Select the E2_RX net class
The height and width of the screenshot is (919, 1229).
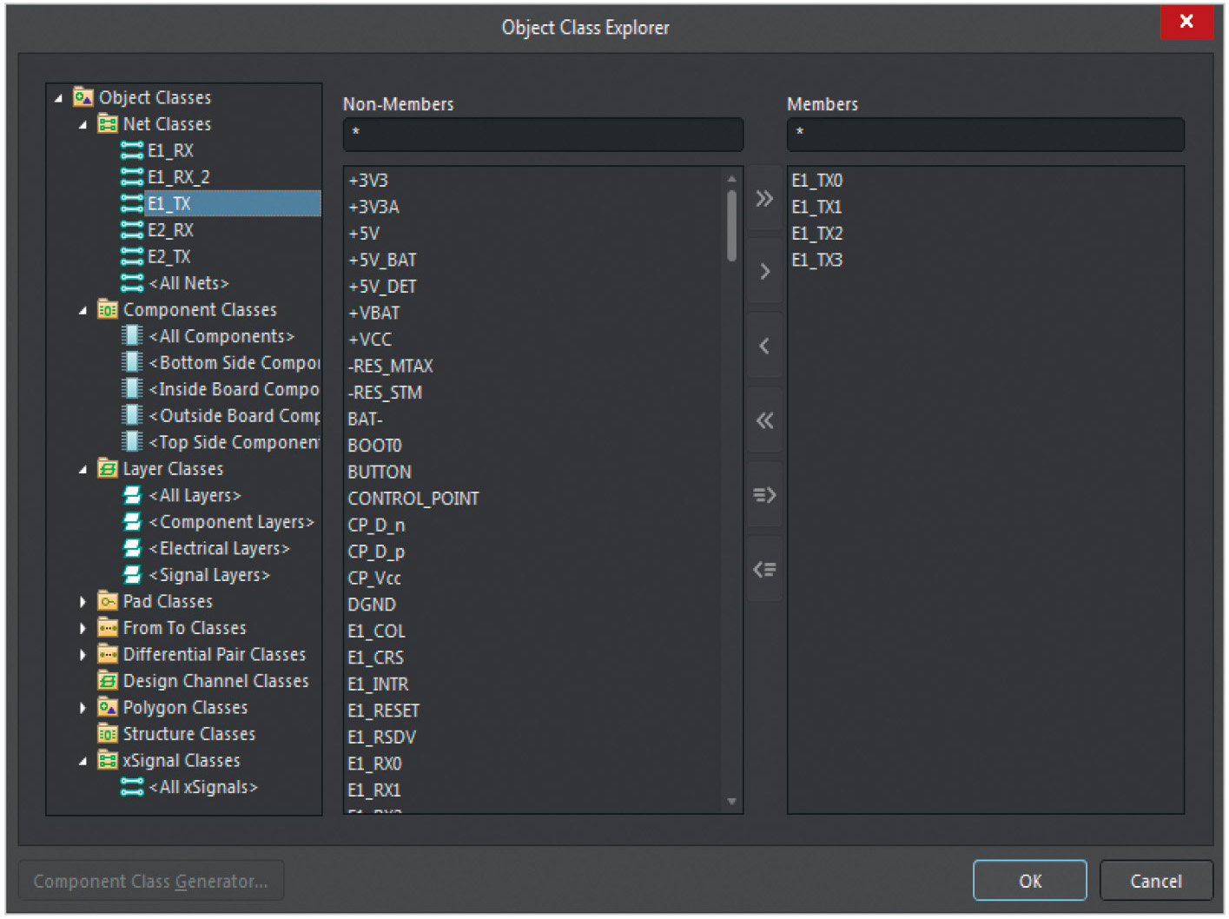[170, 230]
